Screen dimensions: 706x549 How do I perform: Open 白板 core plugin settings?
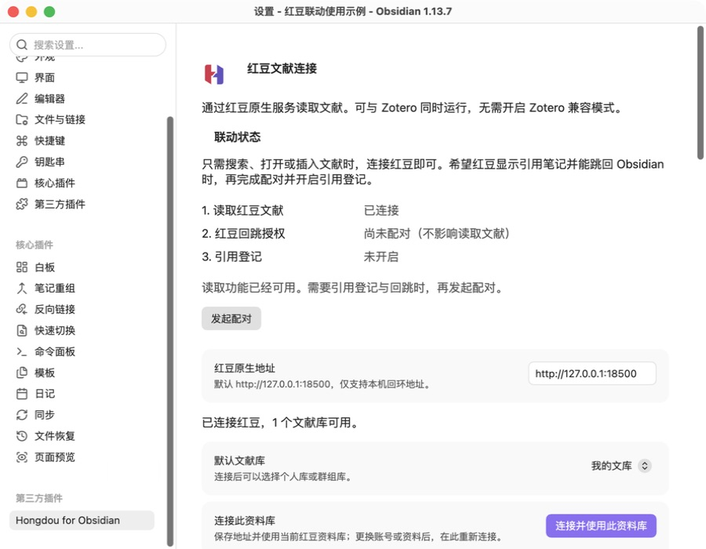click(x=82, y=267)
